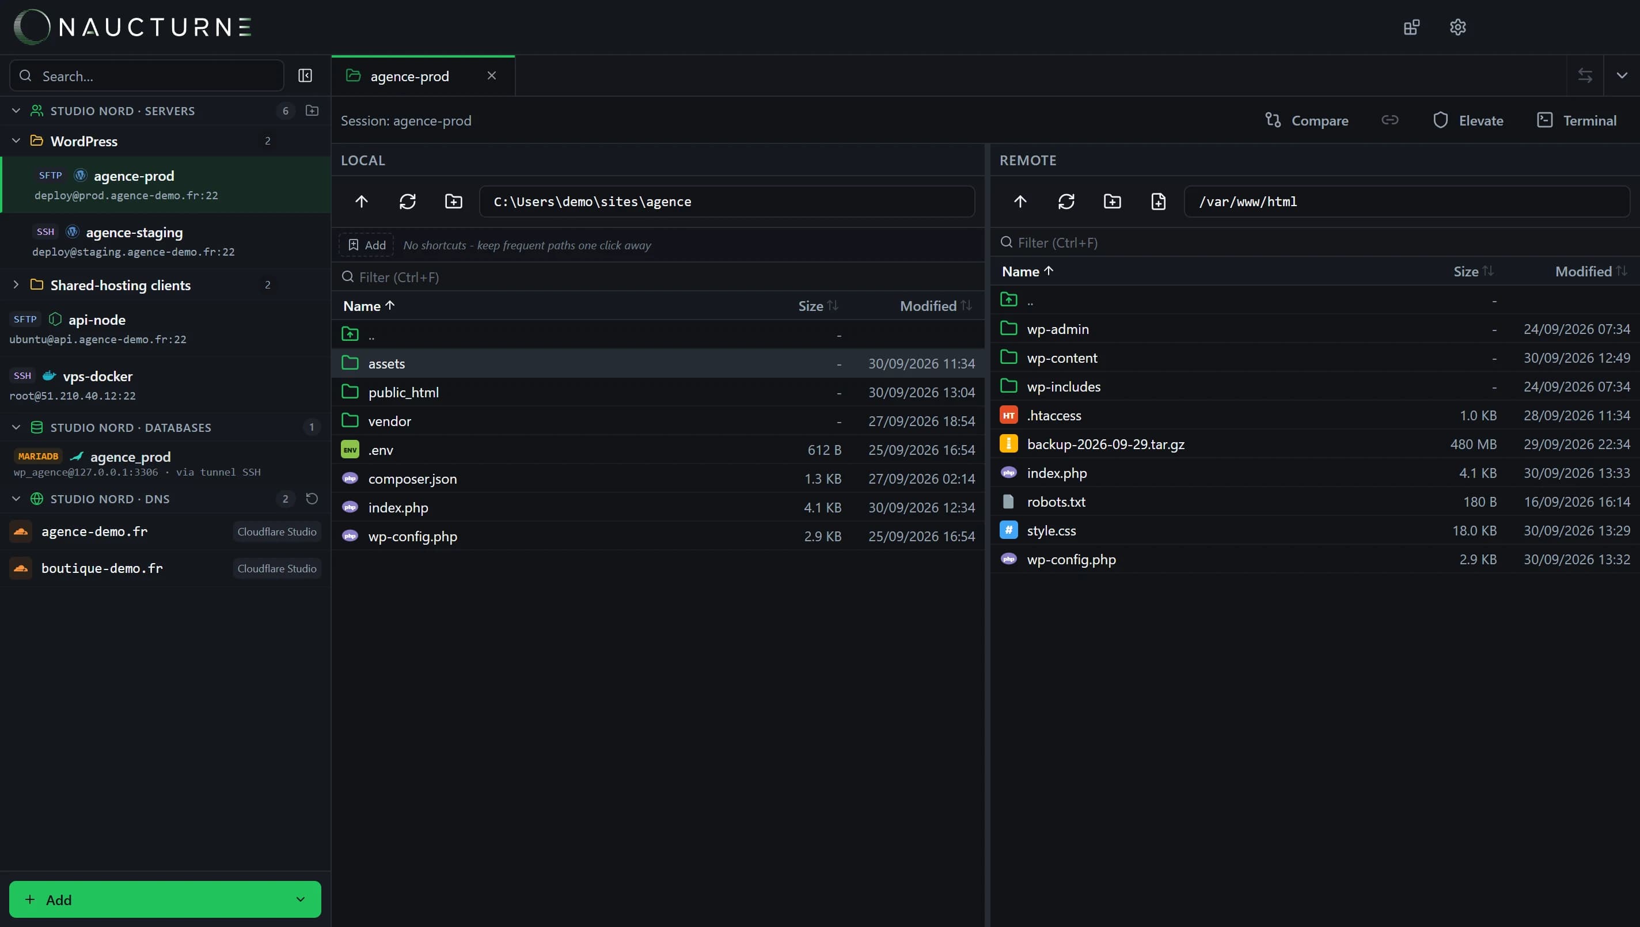Focus the local Filter field
This screenshot has width=1640, height=927.
[658, 277]
